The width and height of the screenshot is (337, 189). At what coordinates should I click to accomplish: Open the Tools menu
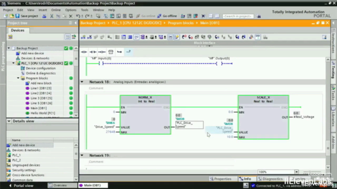[84, 10]
